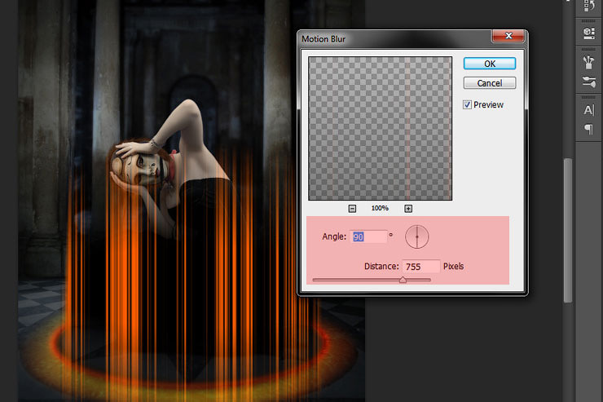This screenshot has width=603, height=402.
Task: Open the Brush Presets panel icon
Action: tap(589, 61)
